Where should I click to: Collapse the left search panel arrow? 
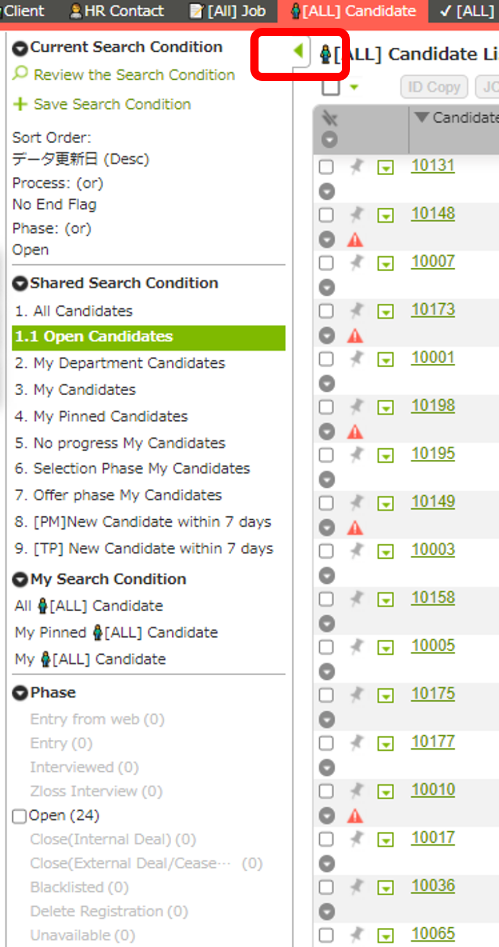coord(299,51)
